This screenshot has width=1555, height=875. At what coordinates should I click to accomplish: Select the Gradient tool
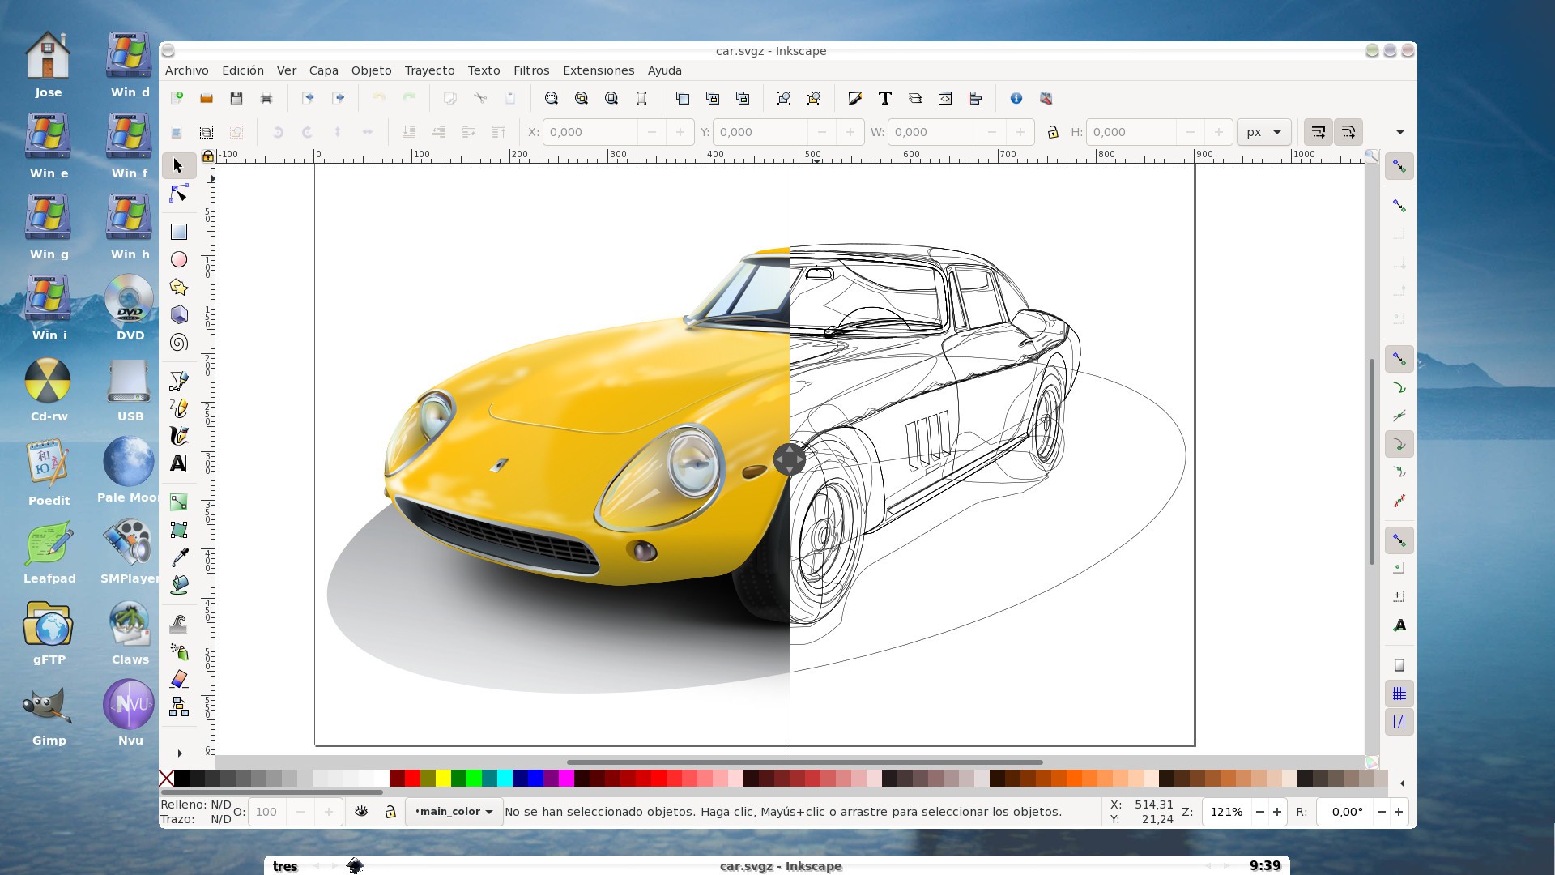pos(179,502)
